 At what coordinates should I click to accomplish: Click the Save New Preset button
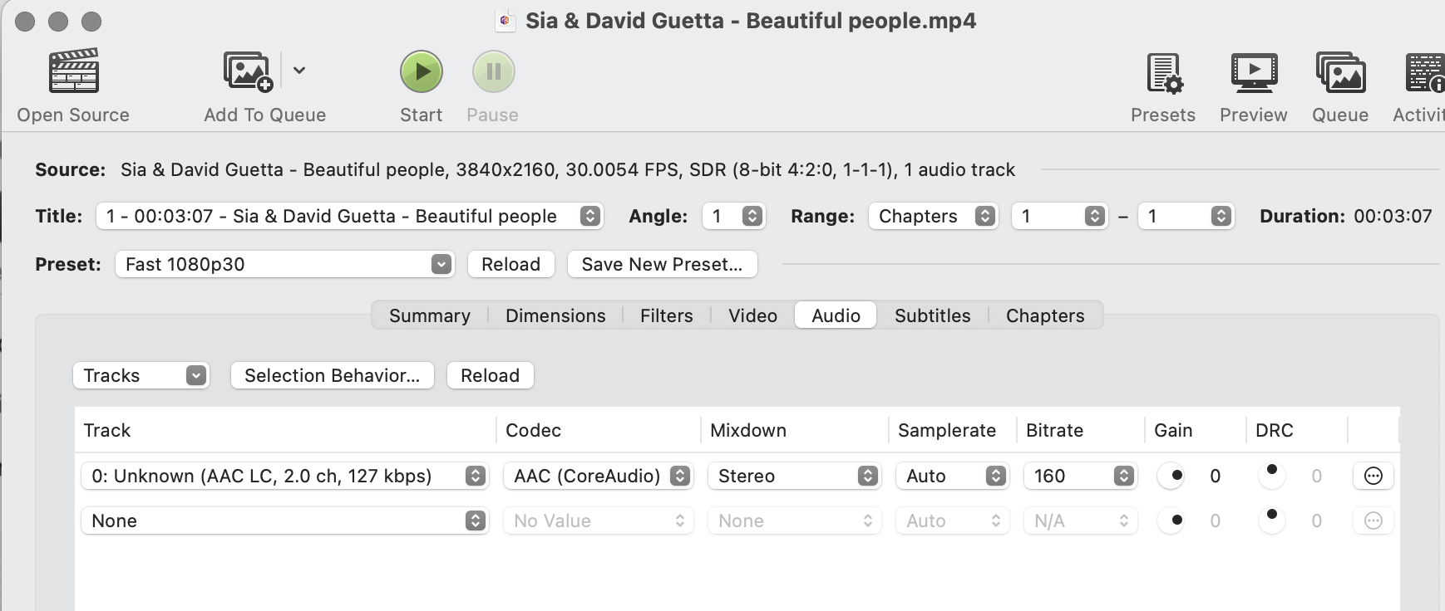[x=662, y=264]
